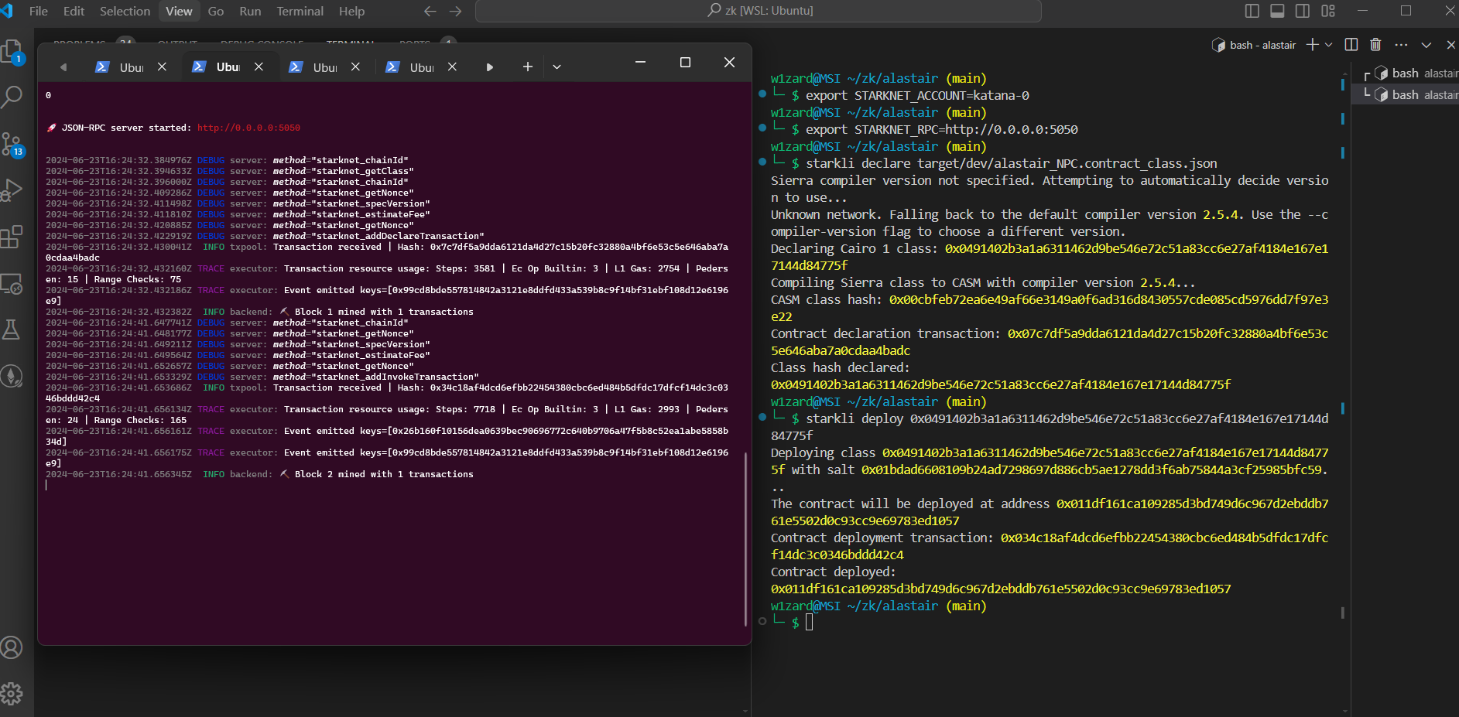Click 'Block 2 mined with 1 transactions' line
The image size is (1459, 717).
pyautogui.click(x=384, y=474)
